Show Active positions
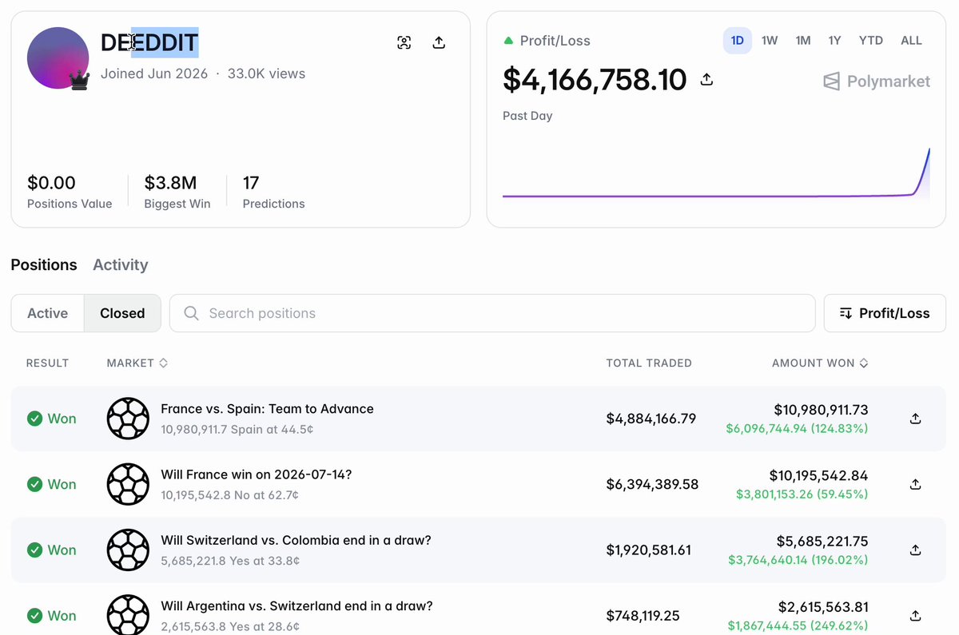Viewport: 959px width, 635px height. (x=48, y=313)
